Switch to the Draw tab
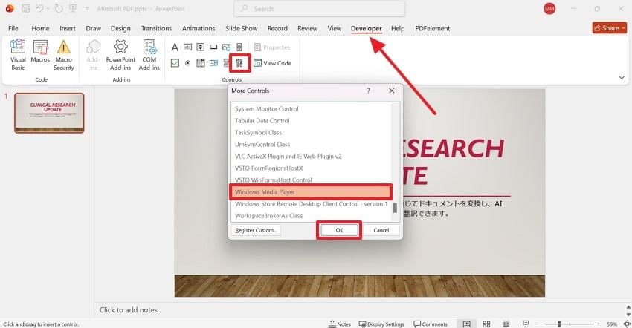 [x=93, y=28]
